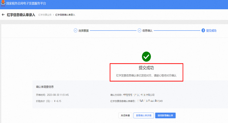Click the 关闭申请 button
This screenshot has width=228, height=123.
125,115
